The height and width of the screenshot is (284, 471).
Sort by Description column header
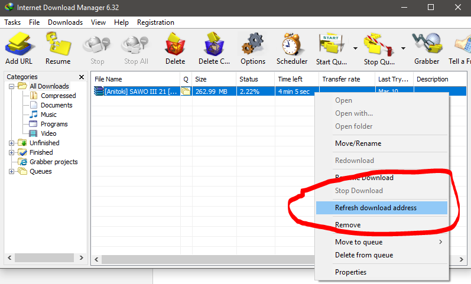tap(440, 79)
